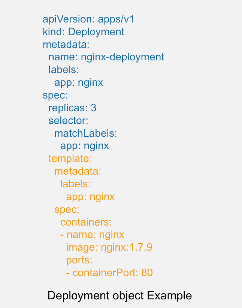Image resolution: width=242 pixels, height=308 pixels.
Task: Click the orange labels: key
Action: tap(75, 184)
